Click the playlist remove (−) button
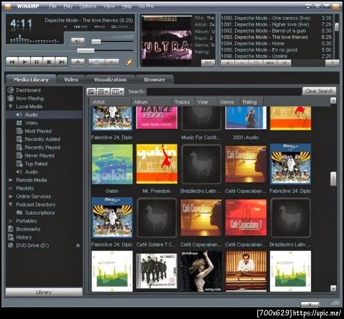 coord(242,63)
